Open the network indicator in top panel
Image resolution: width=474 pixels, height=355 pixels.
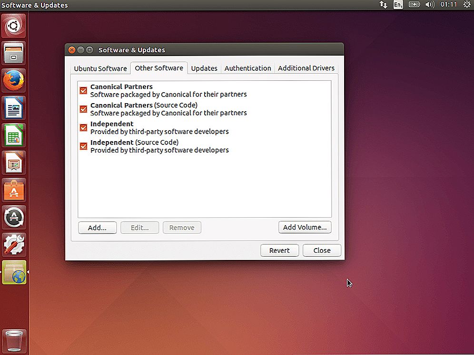(383, 5)
